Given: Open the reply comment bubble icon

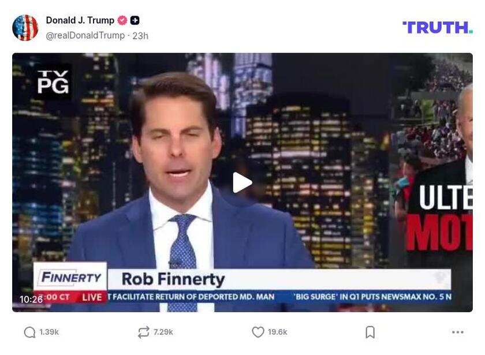Looking at the screenshot, I should (29, 332).
